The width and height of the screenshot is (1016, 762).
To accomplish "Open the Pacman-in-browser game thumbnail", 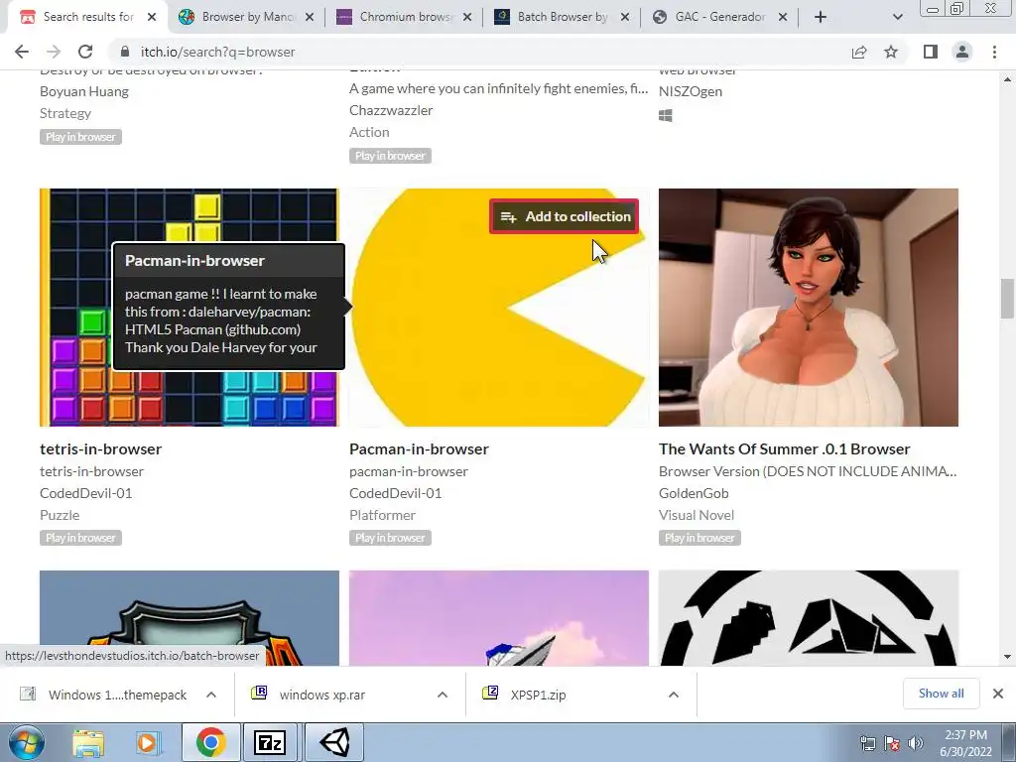I will pos(499,308).
